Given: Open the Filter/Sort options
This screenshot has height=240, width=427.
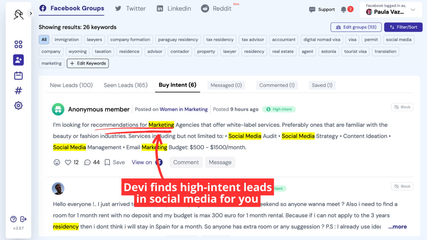Looking at the screenshot, I should 403,27.
